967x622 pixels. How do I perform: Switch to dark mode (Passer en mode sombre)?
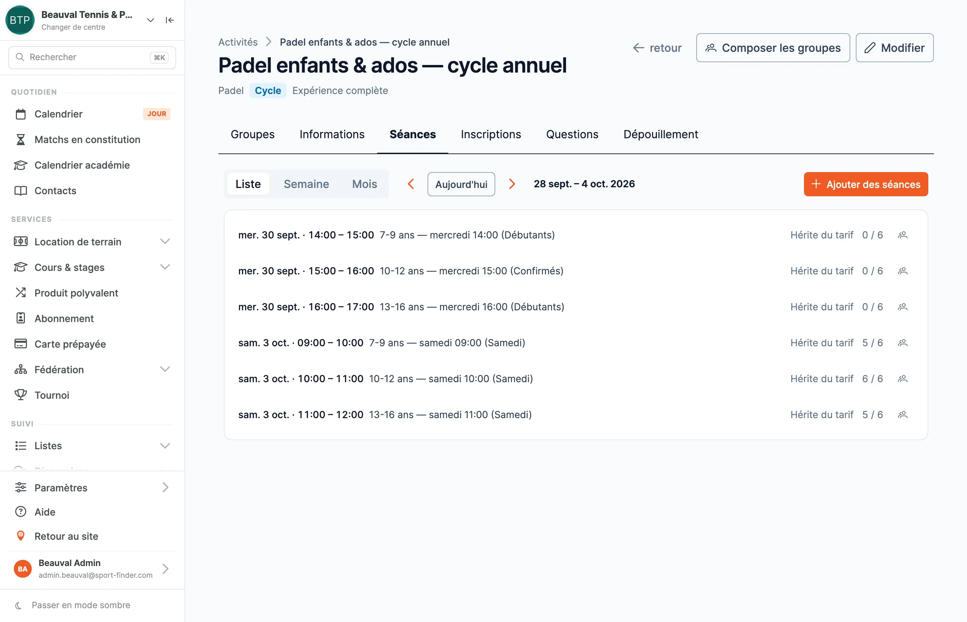[92, 605]
